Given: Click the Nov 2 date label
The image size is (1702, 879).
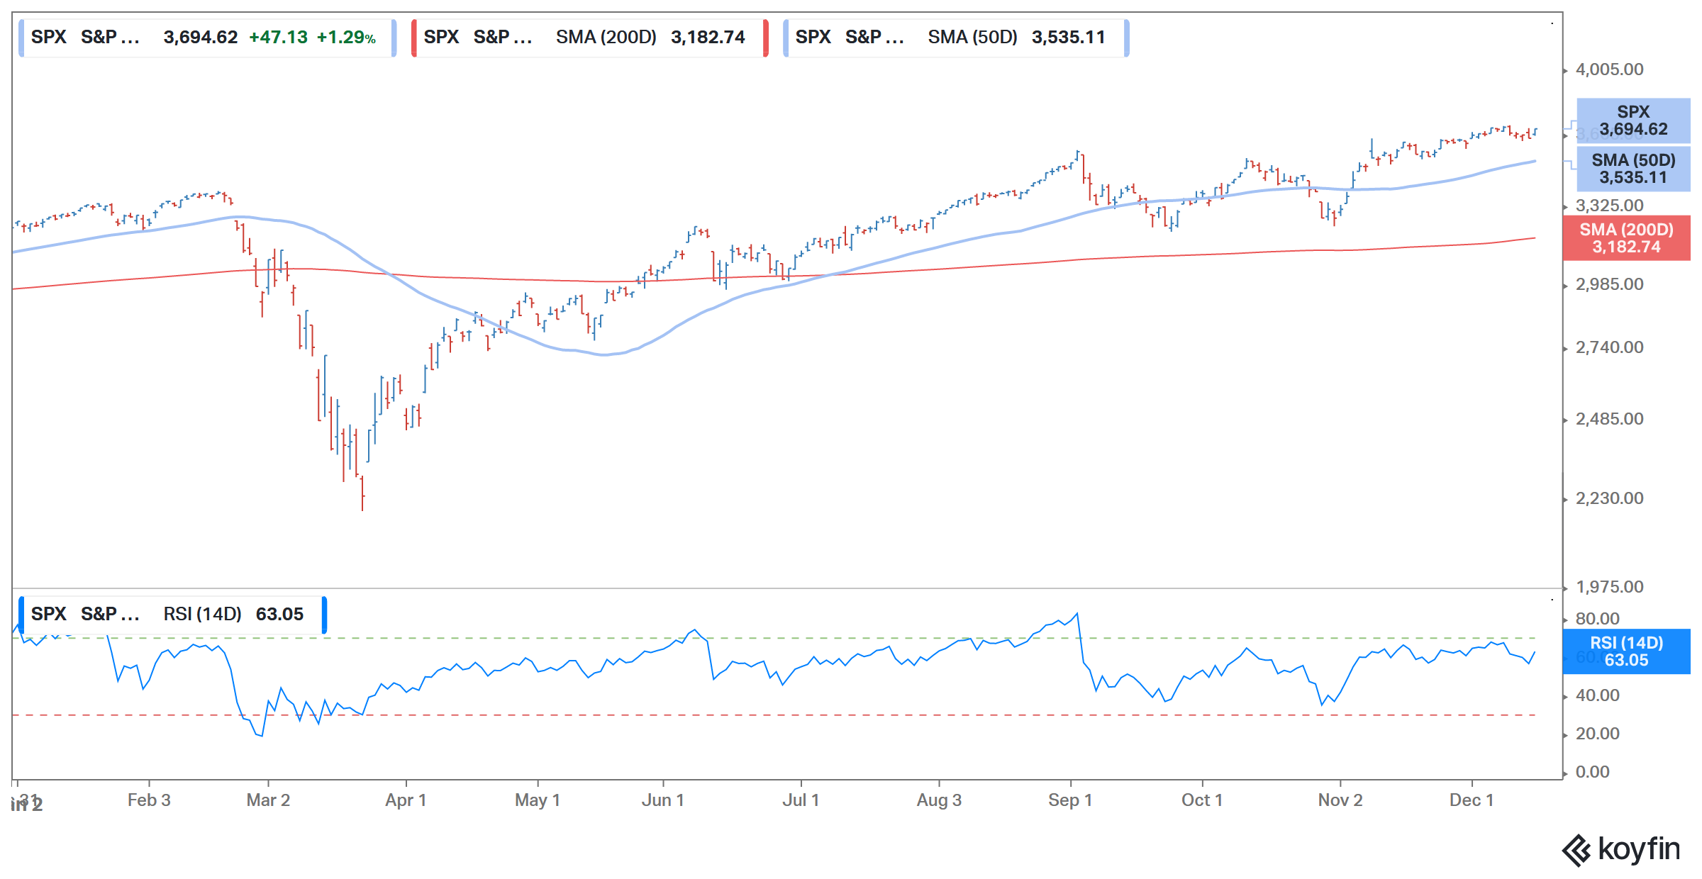Looking at the screenshot, I should pyautogui.click(x=1340, y=800).
